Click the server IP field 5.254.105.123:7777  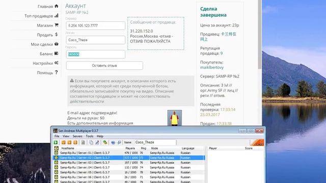coord(95,26)
